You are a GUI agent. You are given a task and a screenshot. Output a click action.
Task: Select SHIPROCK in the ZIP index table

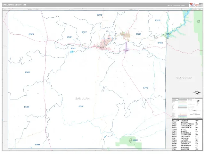(x=184, y=144)
